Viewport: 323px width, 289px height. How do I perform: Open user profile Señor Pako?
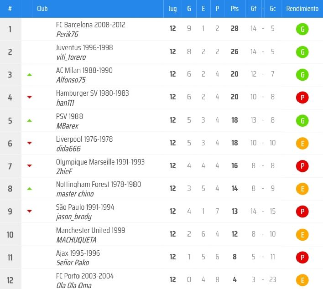coord(73,263)
